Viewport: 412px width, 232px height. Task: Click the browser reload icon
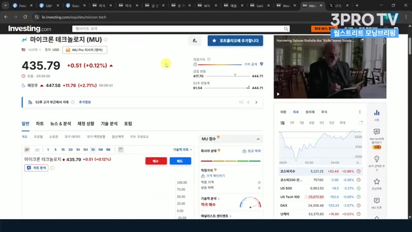[x=25, y=17]
